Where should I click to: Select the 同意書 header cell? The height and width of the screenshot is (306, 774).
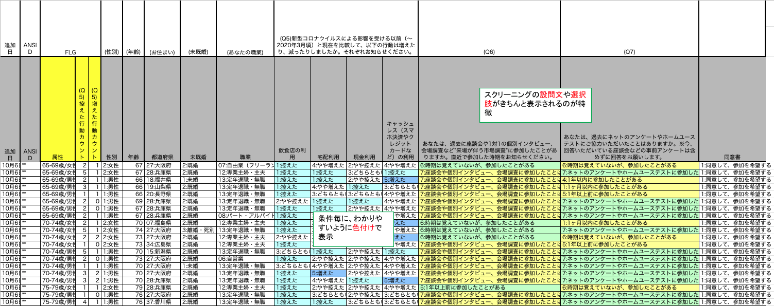(735, 156)
